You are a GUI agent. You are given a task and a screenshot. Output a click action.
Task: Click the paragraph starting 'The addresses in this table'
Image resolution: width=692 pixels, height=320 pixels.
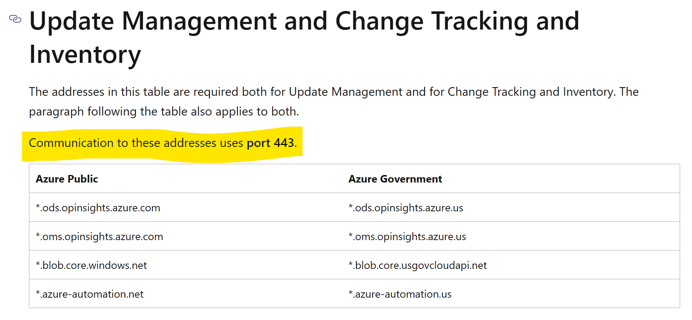pyautogui.click(x=334, y=101)
